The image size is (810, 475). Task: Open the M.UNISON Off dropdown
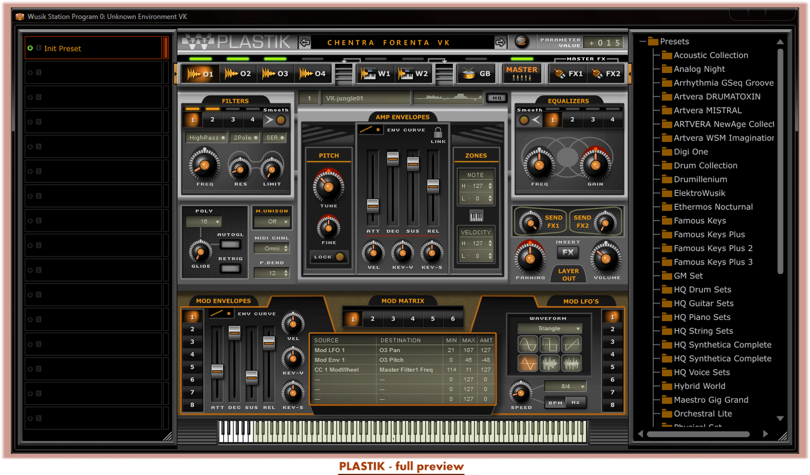pos(272,222)
